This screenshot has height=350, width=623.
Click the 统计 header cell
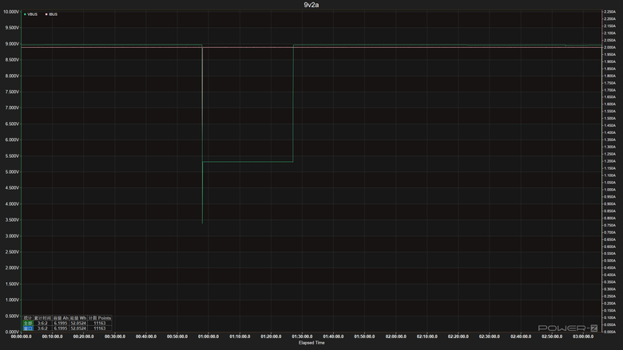pyautogui.click(x=27, y=318)
